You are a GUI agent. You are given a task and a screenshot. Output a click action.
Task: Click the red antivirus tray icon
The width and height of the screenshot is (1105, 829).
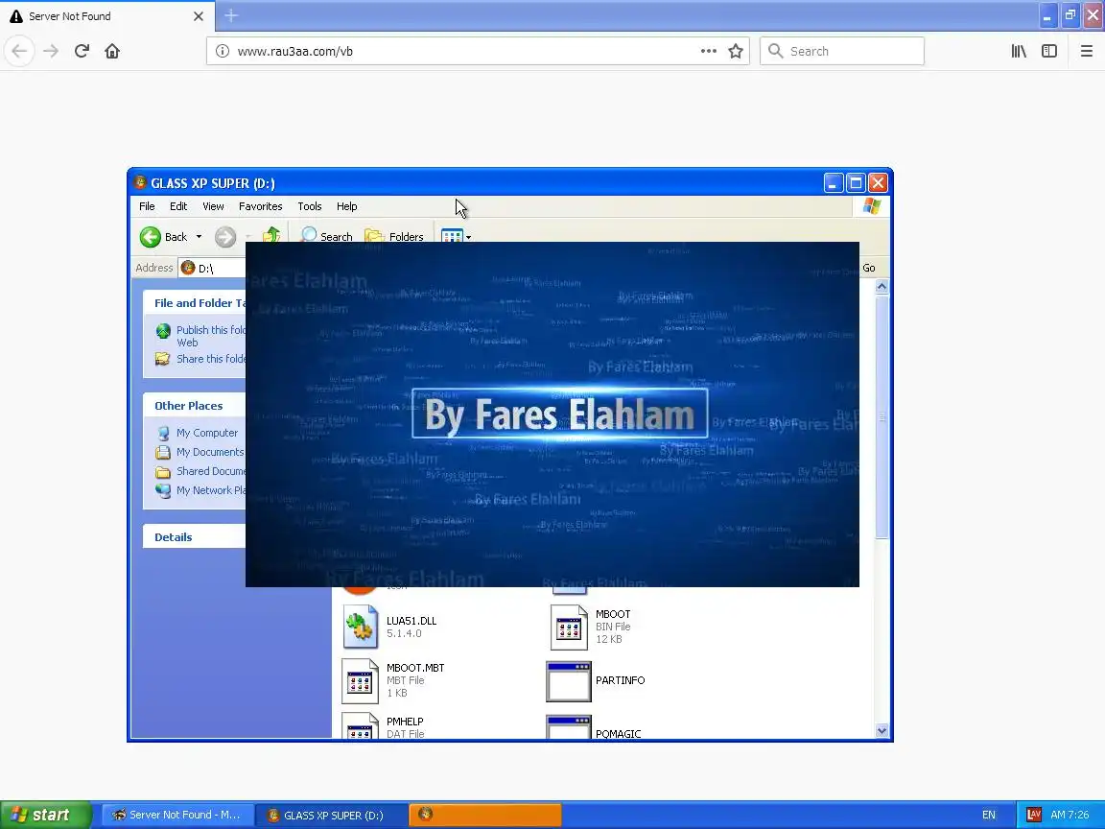1034,815
